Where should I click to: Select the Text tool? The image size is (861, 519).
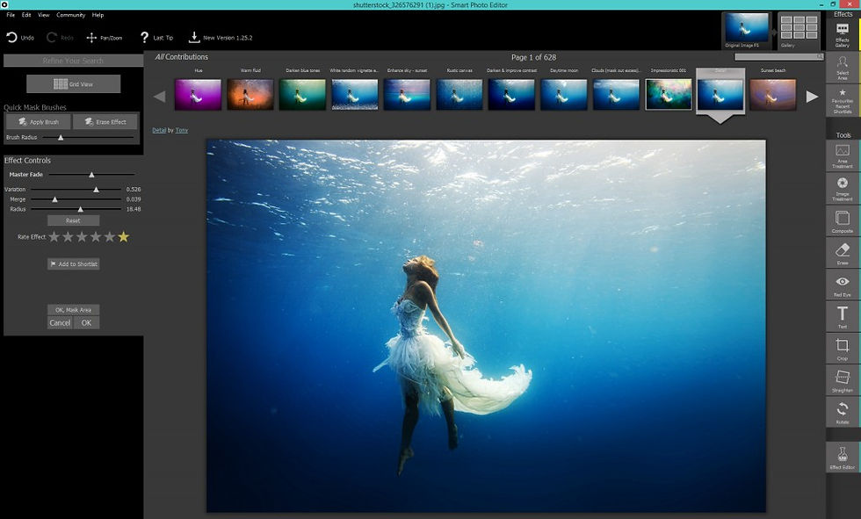(843, 316)
